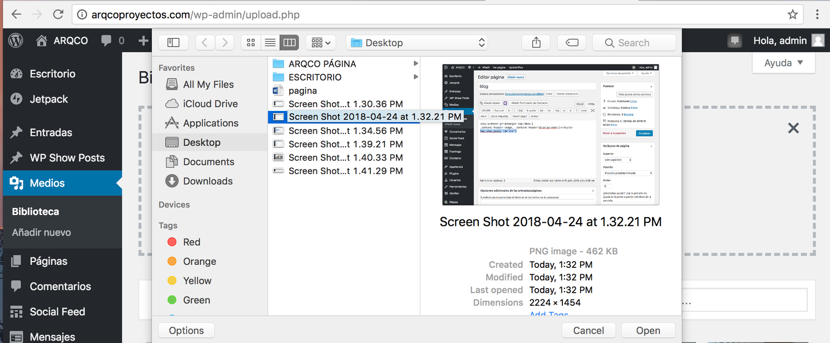Open the Medios menu in WordPress
830x343 pixels.
[x=47, y=183]
